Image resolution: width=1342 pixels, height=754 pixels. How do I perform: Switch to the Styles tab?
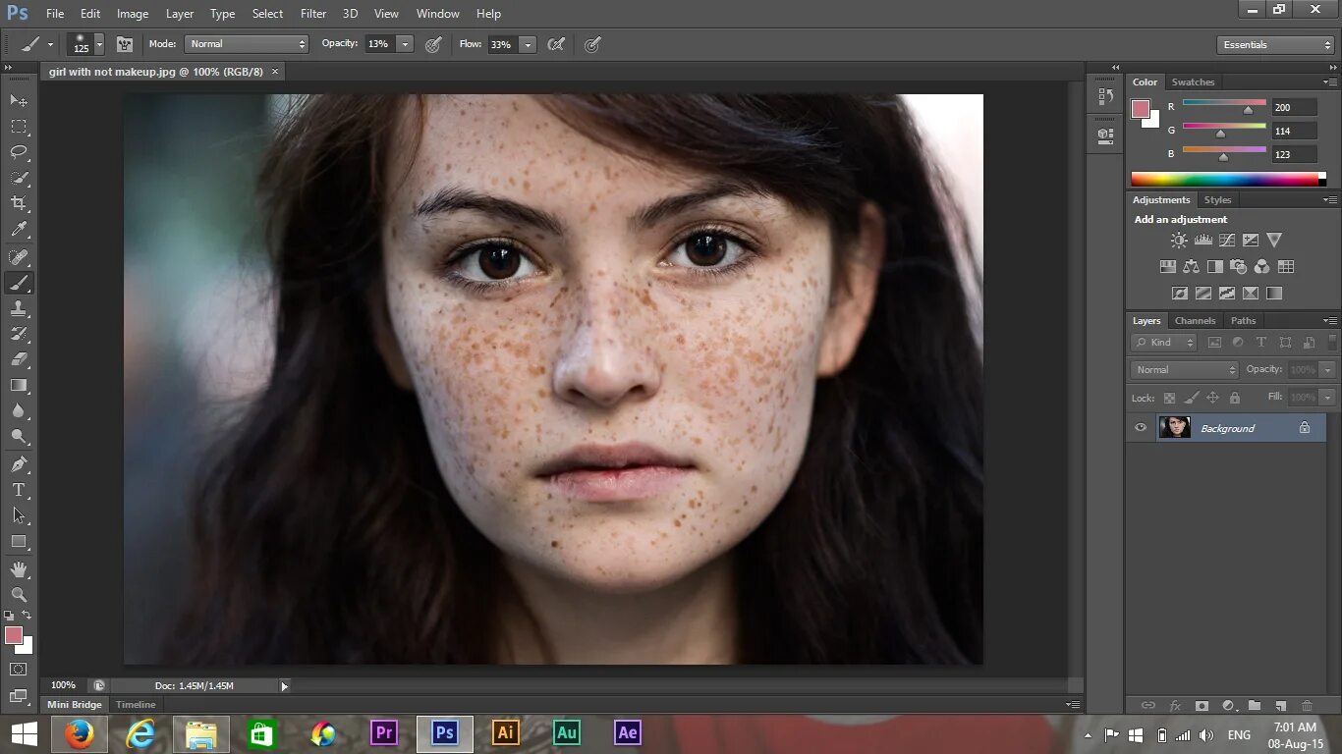(x=1217, y=200)
